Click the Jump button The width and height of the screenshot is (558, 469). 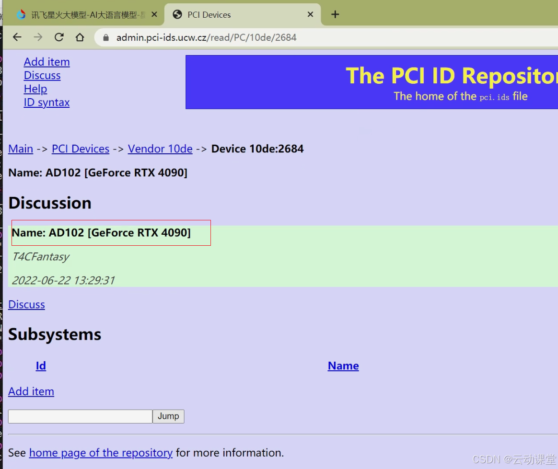(168, 416)
